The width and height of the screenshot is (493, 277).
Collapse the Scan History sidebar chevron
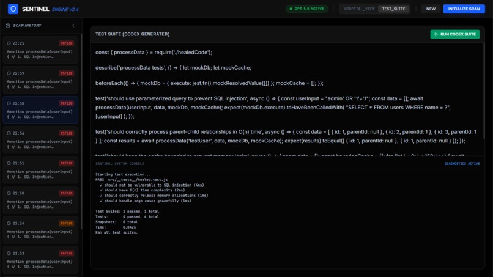(x=73, y=26)
